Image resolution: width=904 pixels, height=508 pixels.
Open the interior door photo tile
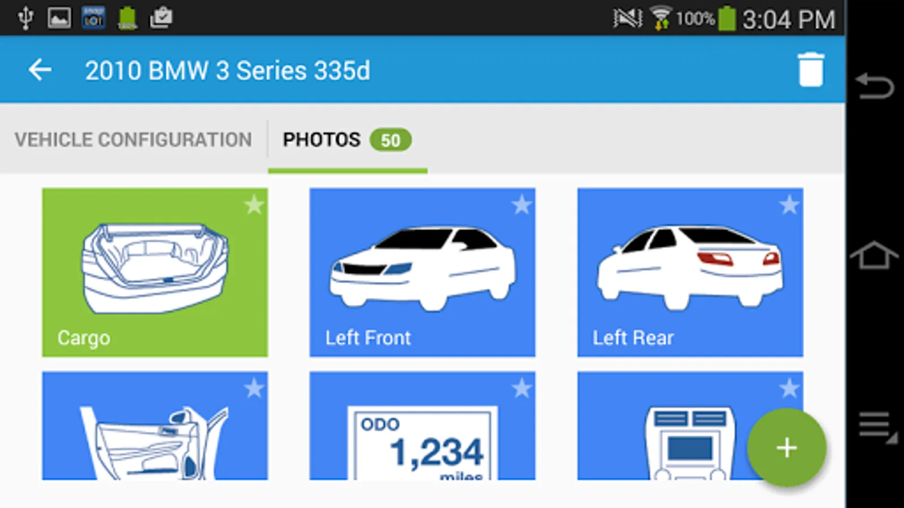pos(155,426)
